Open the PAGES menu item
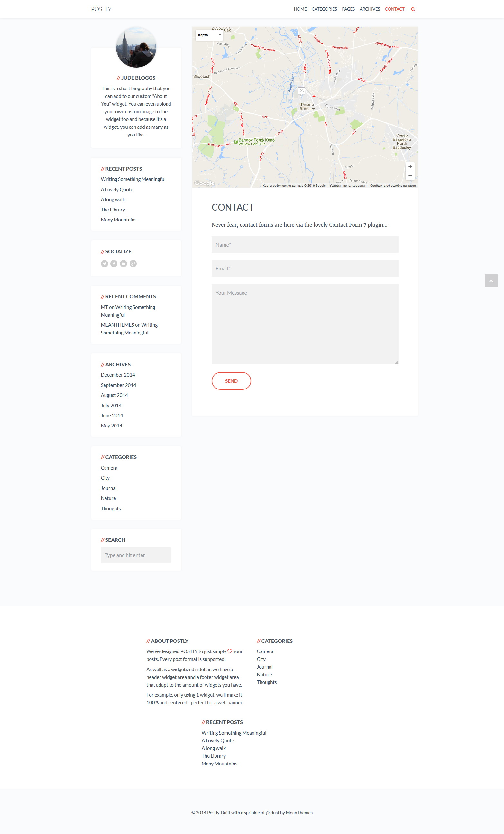Screen dimensions: 504x834 348,9
